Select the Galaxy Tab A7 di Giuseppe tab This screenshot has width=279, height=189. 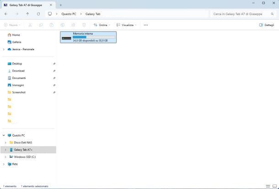tap(25, 5)
